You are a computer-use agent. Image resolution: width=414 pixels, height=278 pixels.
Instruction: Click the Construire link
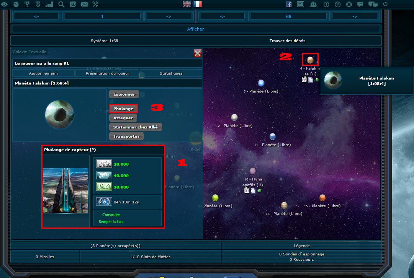pos(111,215)
